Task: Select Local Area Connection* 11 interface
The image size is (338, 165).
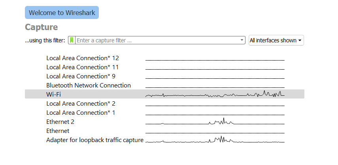Action: (82, 67)
